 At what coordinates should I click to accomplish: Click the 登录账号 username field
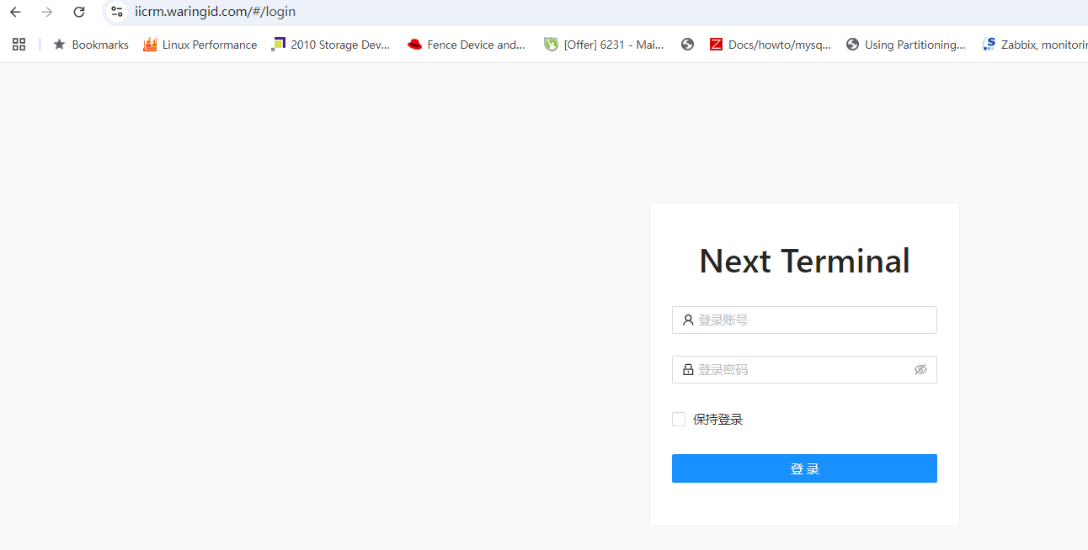point(804,320)
